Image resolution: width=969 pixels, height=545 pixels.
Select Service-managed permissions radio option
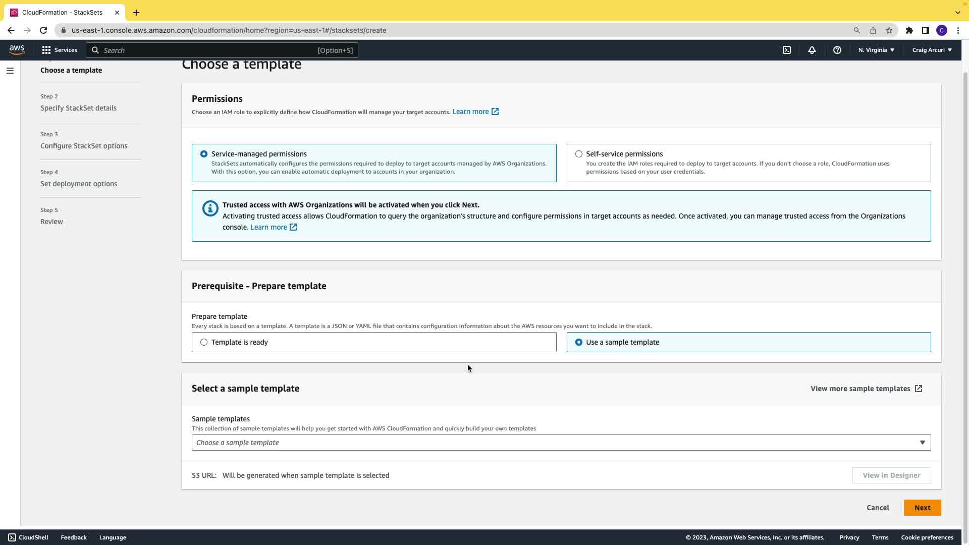pyautogui.click(x=204, y=154)
